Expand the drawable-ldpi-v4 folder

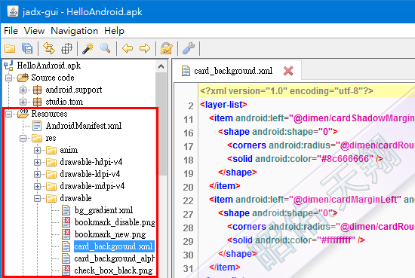[37, 174]
